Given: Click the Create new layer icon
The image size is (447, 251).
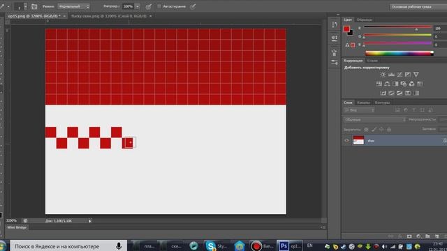Looking at the screenshot, I should [x=437, y=236].
